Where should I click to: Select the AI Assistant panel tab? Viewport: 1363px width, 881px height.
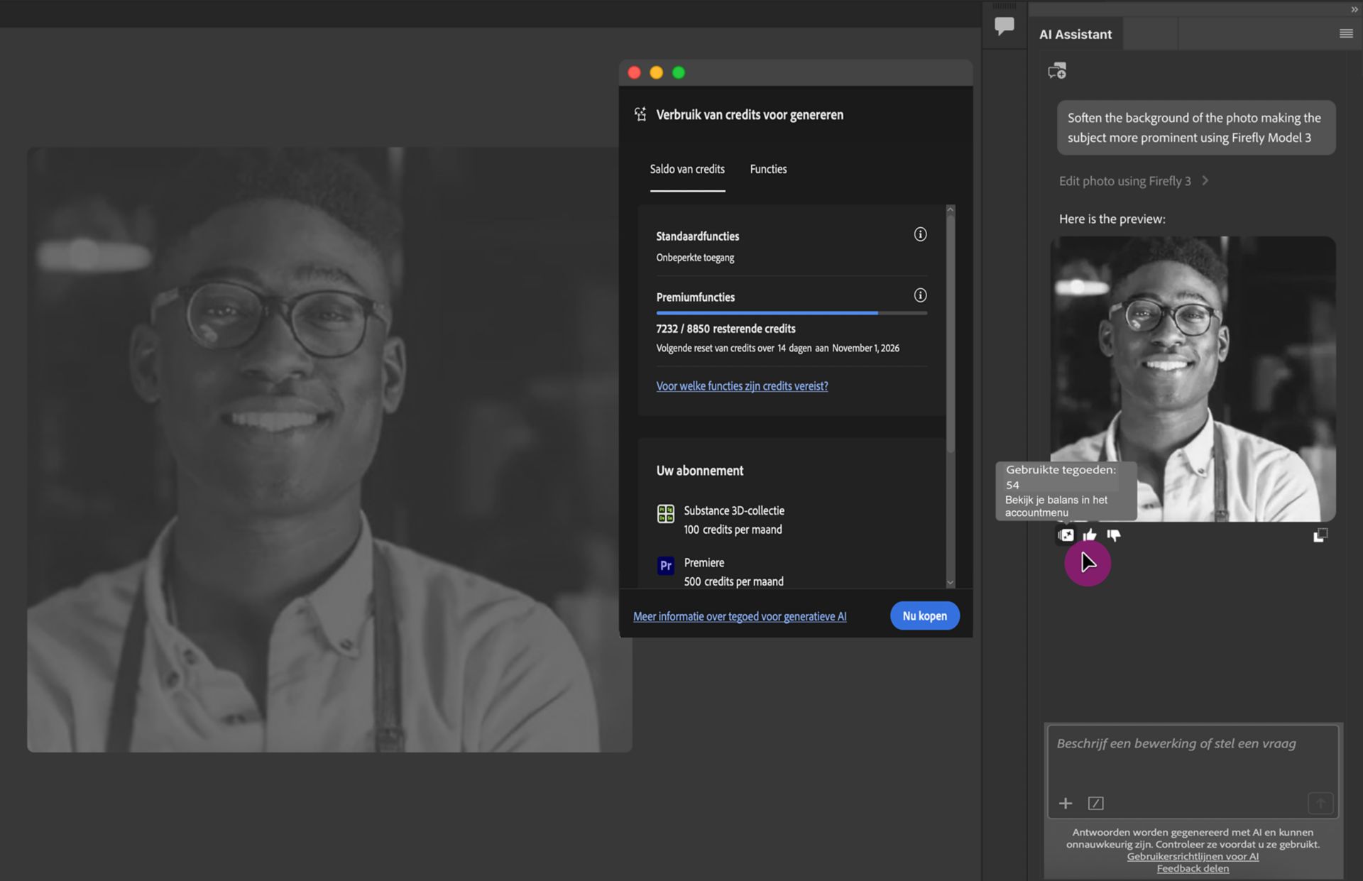click(1075, 34)
